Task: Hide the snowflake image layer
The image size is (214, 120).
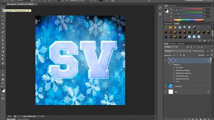Action: tap(166, 86)
